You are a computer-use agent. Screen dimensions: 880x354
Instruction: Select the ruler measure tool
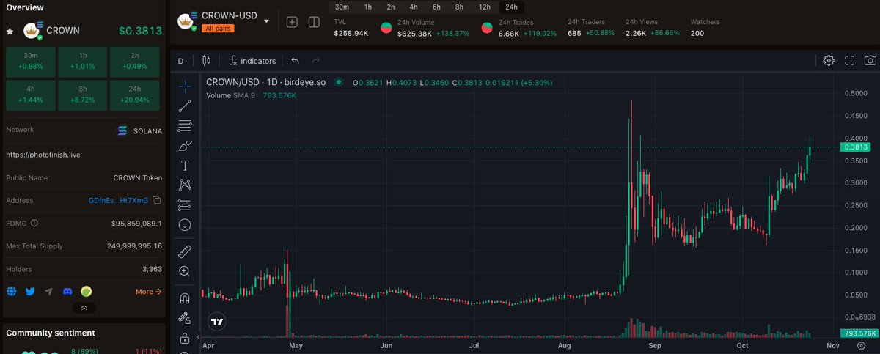pos(185,252)
